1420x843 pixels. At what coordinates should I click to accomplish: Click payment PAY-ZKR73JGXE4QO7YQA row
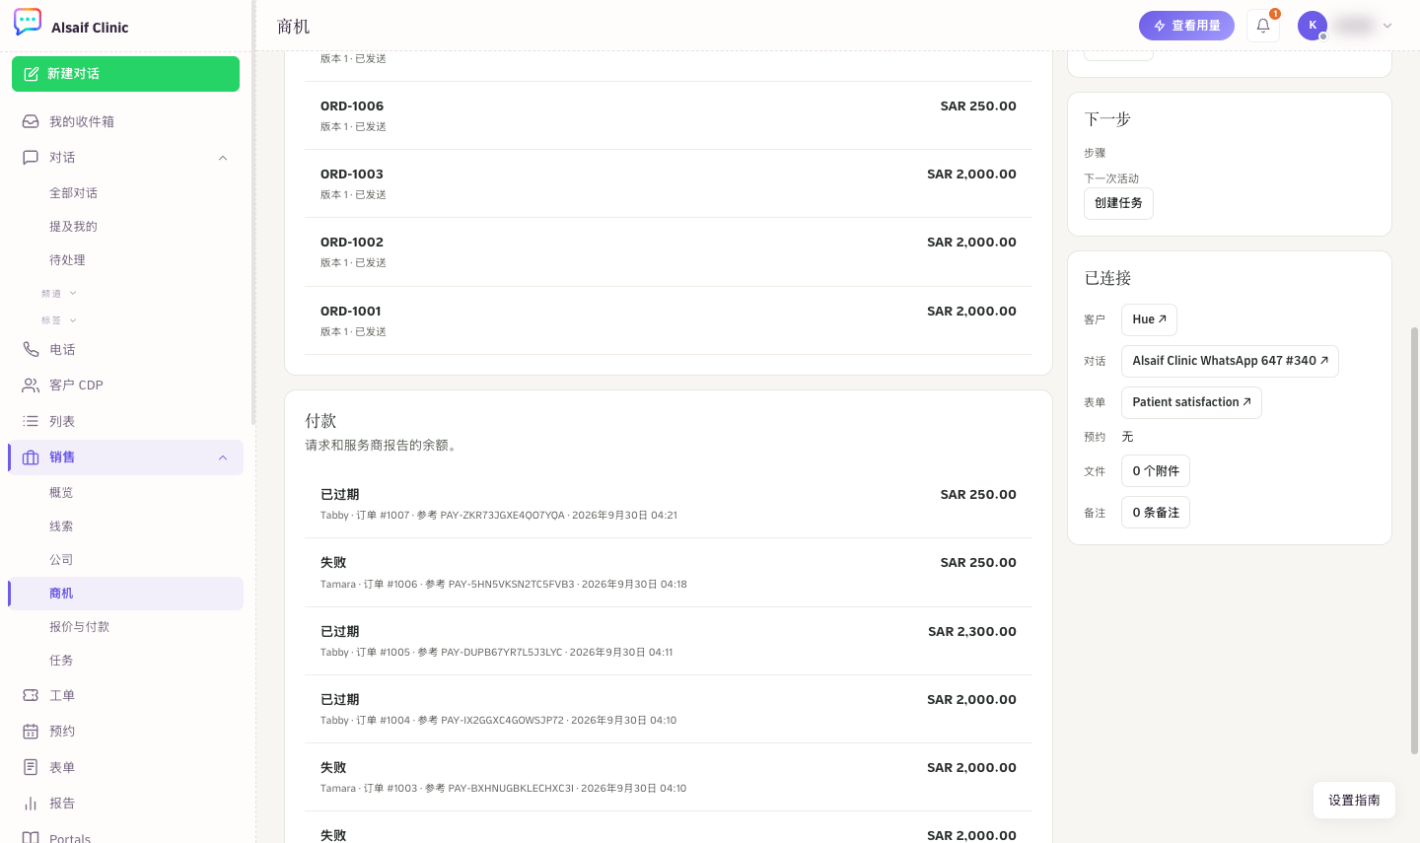coord(669,504)
